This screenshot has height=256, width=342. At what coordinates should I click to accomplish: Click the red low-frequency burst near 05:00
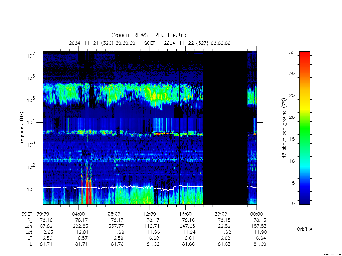pos(87,192)
